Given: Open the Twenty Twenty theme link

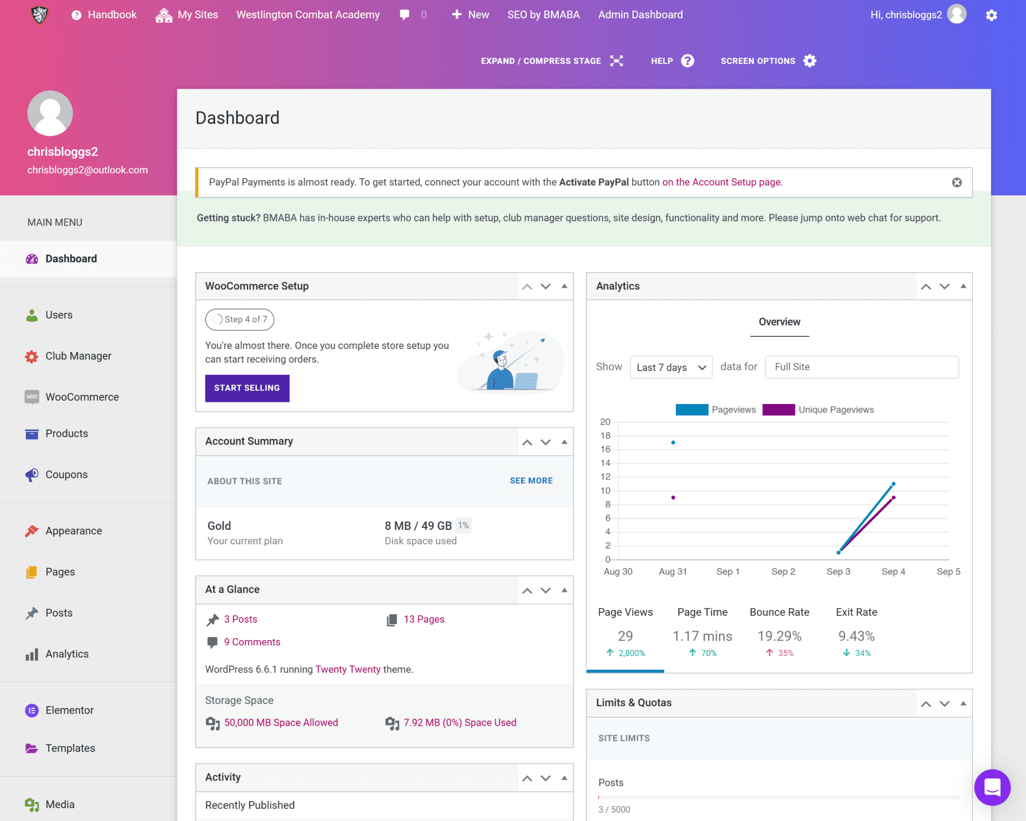Looking at the screenshot, I should pos(348,670).
